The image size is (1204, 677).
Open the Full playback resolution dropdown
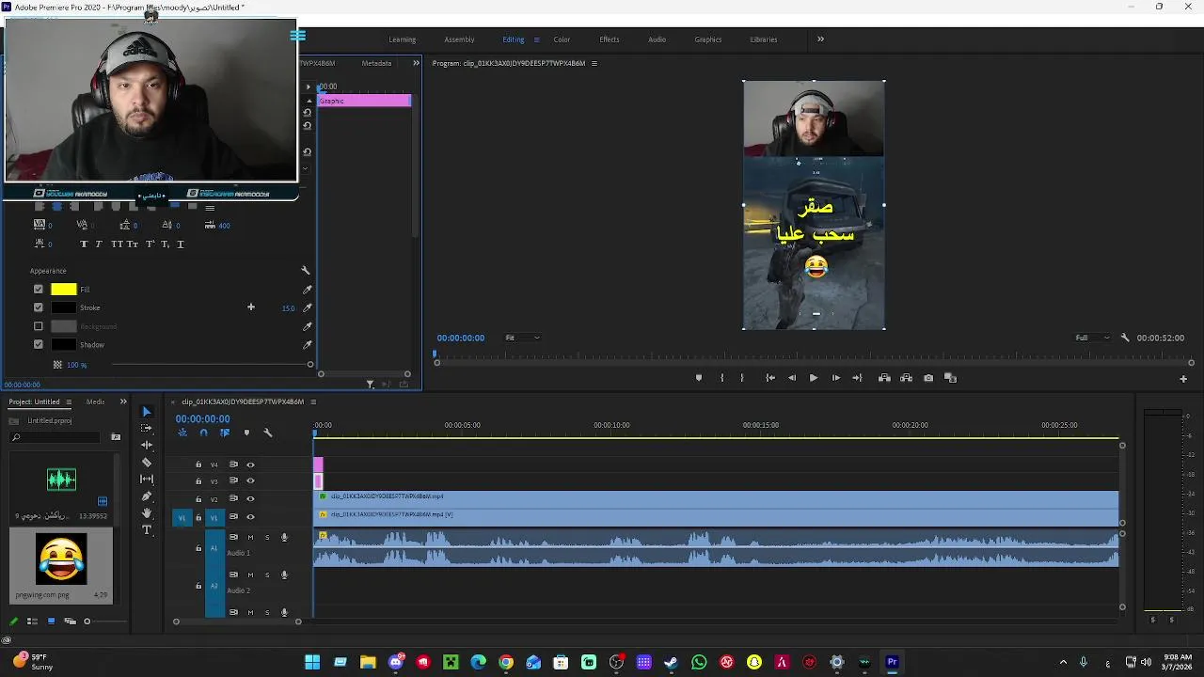(1092, 338)
